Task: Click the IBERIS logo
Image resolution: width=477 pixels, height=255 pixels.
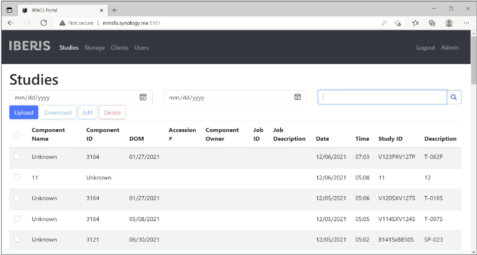Action: (29, 46)
